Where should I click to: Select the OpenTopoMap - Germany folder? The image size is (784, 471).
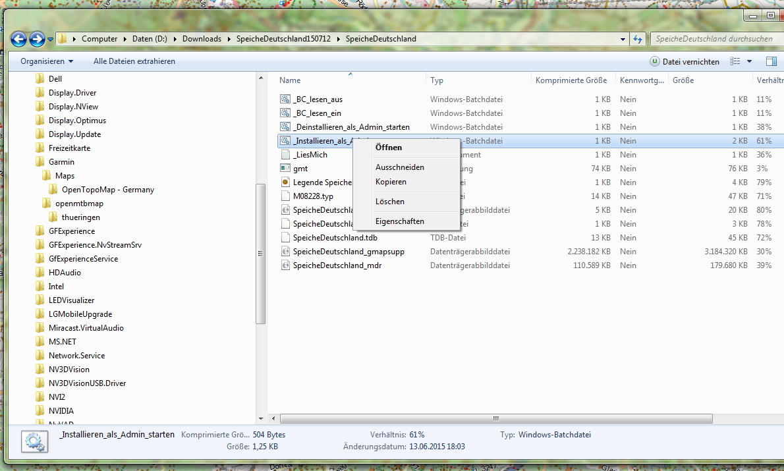[107, 190]
